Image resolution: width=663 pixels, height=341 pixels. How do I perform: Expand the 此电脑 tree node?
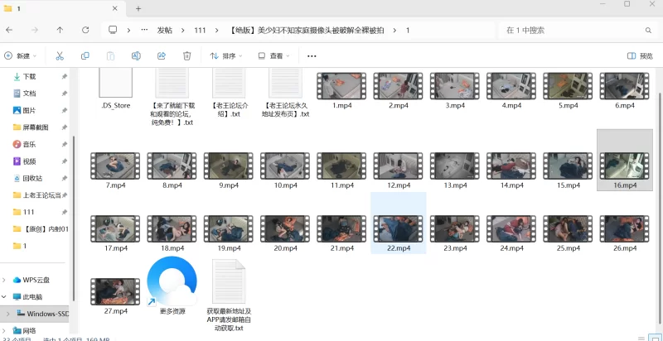click(x=5, y=296)
